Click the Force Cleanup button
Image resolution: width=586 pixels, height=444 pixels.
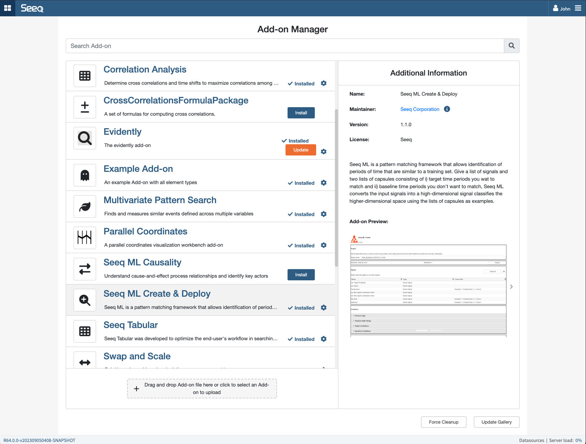click(x=443, y=422)
